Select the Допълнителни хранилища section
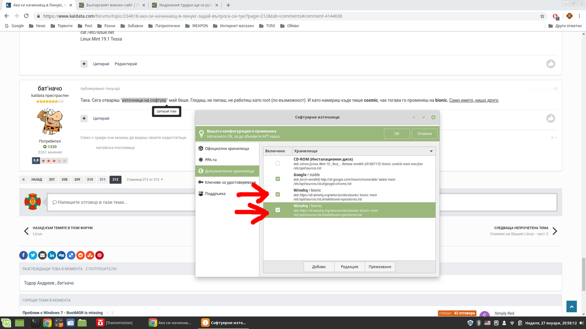 (227, 171)
